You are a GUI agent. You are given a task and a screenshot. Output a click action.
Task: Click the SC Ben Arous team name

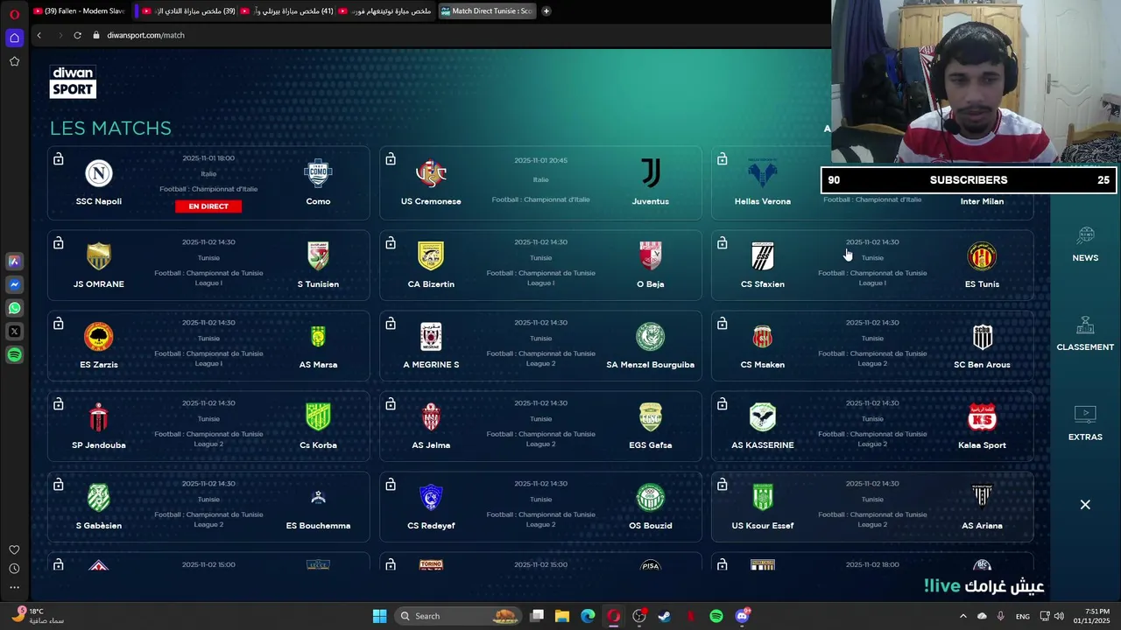[982, 365]
